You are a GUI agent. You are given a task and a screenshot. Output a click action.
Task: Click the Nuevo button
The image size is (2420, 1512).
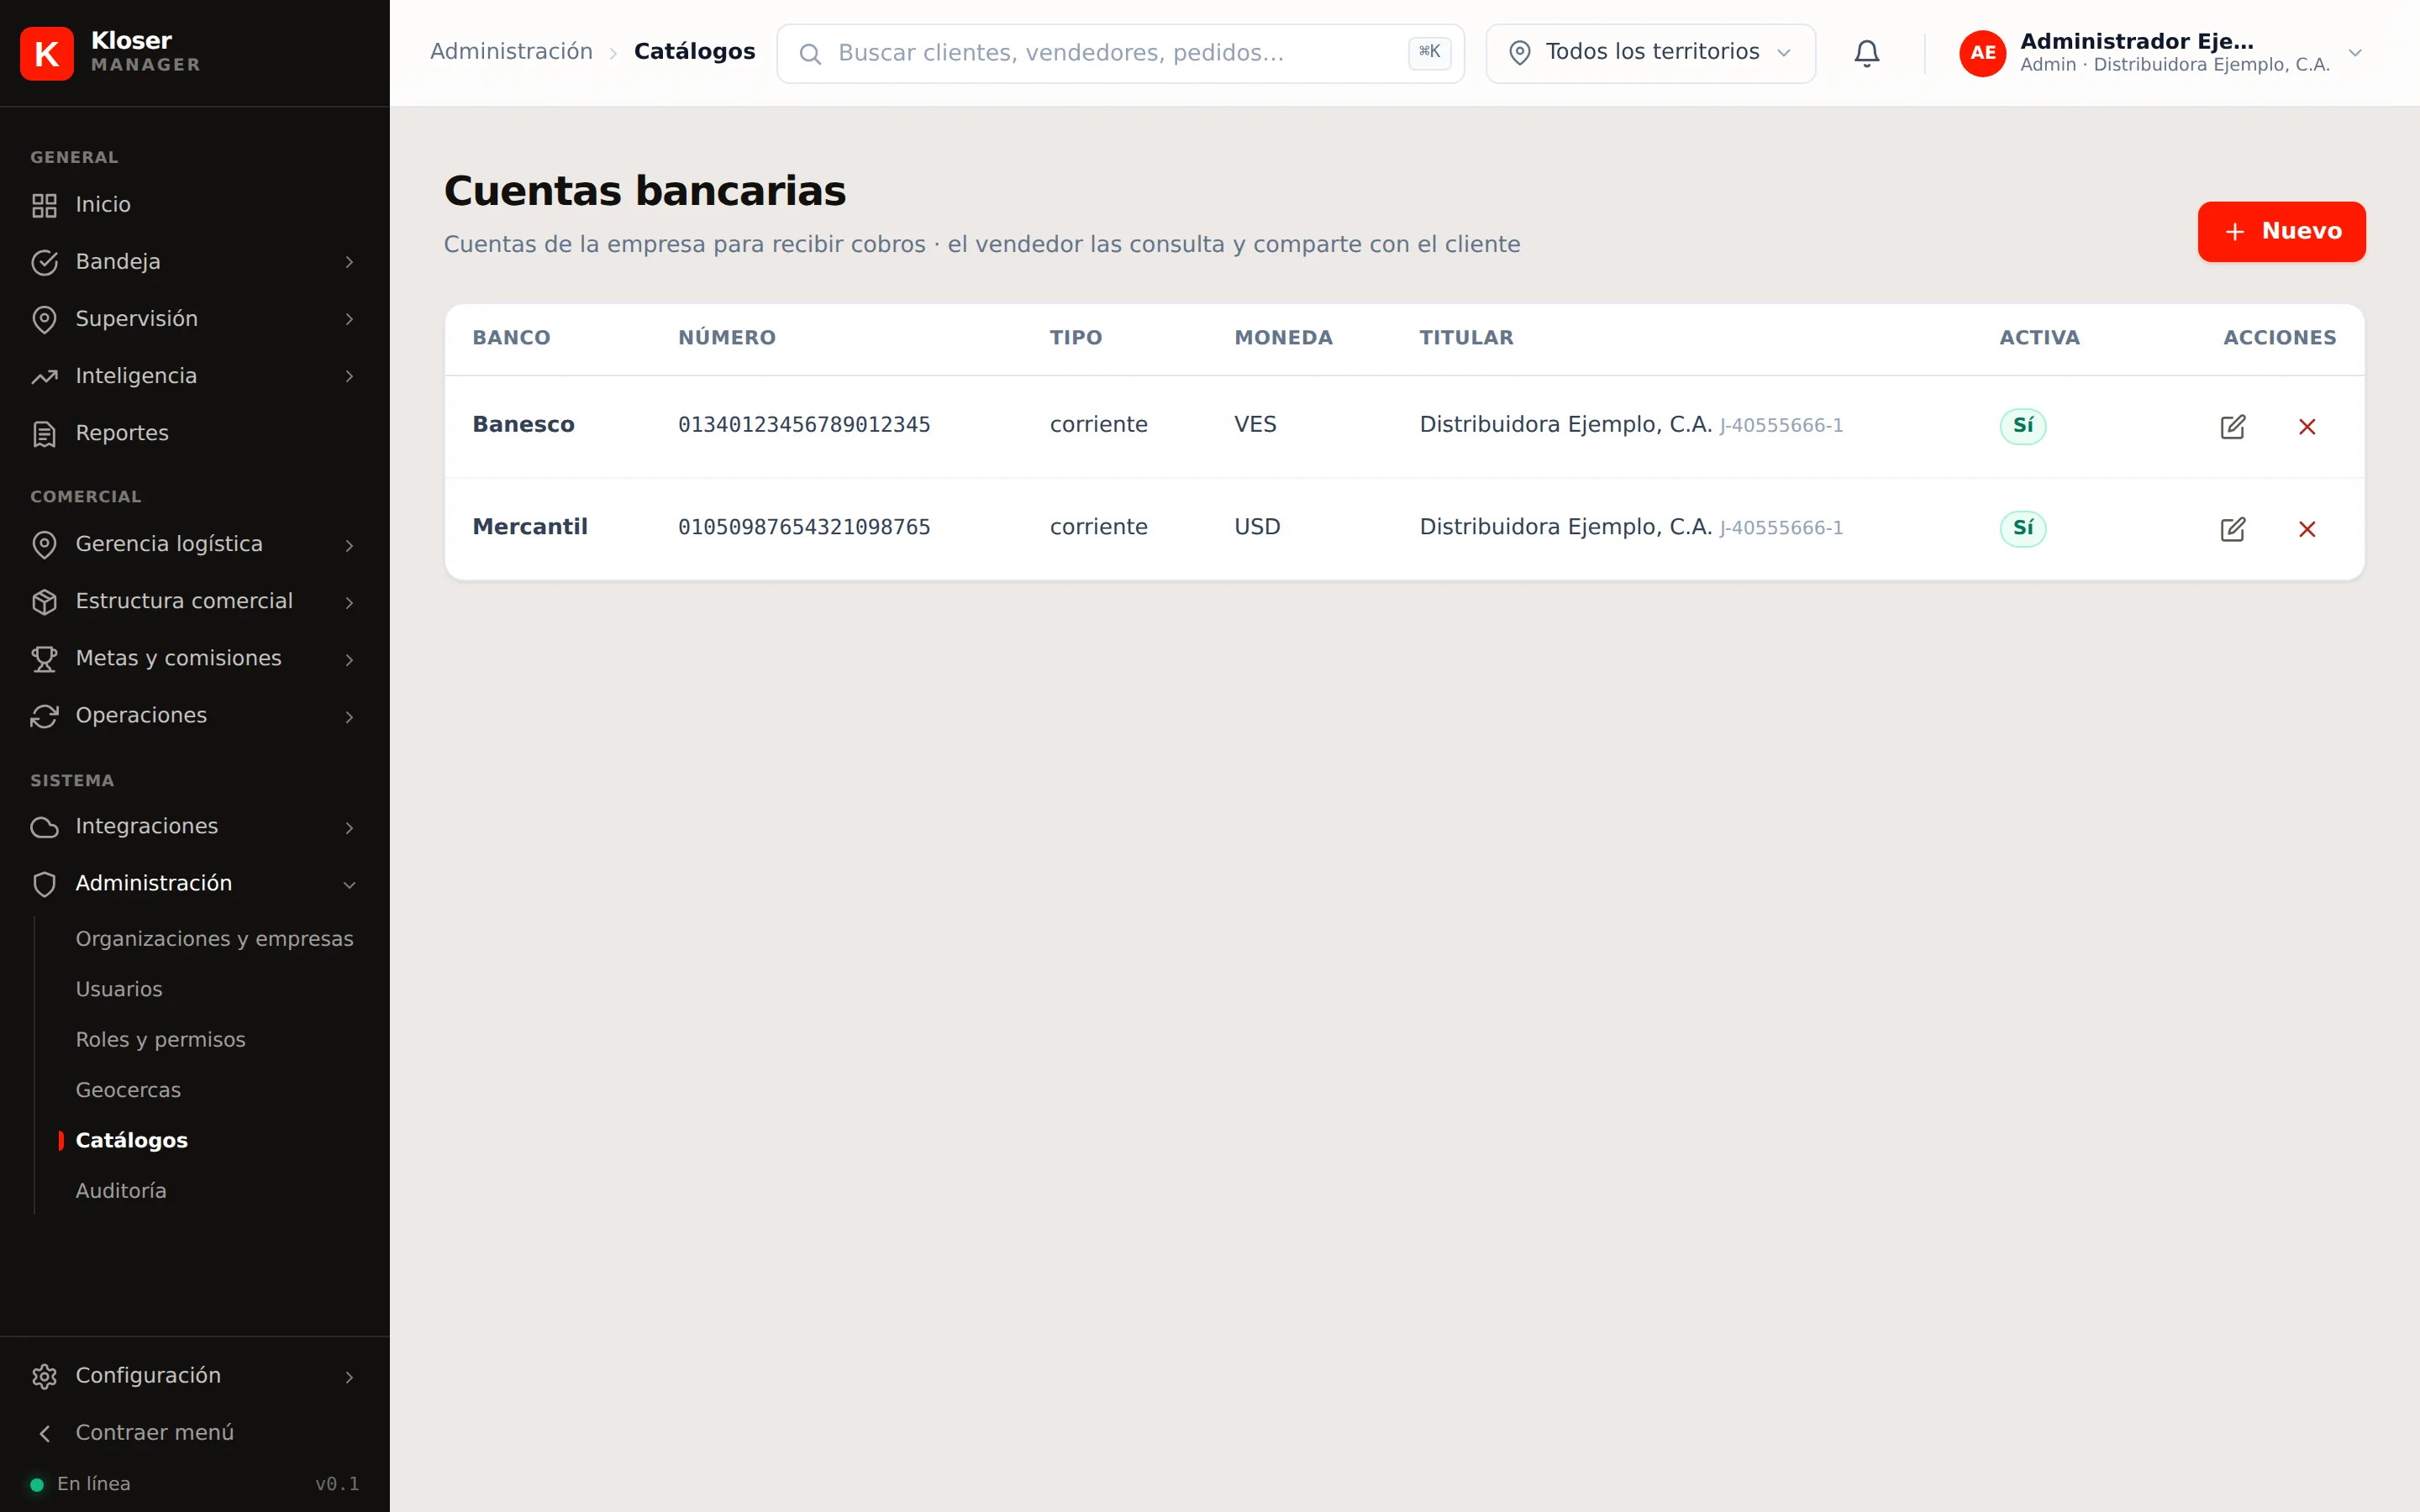pyautogui.click(x=2281, y=232)
